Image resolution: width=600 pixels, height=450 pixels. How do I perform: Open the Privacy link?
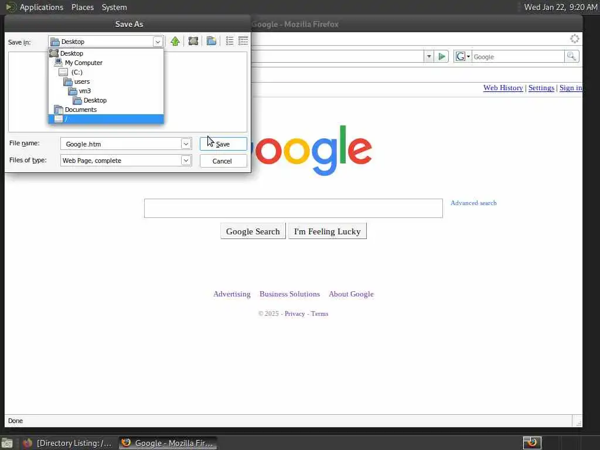(295, 314)
